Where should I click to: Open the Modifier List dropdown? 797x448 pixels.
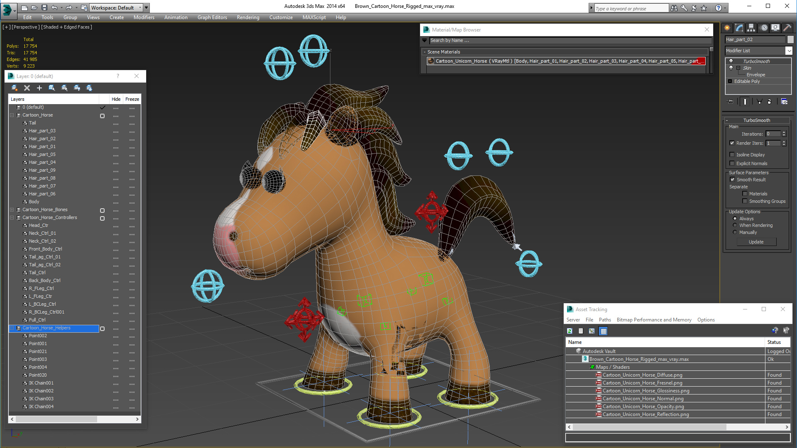[x=789, y=51]
